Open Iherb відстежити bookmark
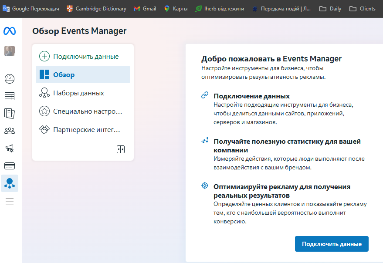Image resolution: width=383 pixels, height=263 pixels. [x=220, y=9]
